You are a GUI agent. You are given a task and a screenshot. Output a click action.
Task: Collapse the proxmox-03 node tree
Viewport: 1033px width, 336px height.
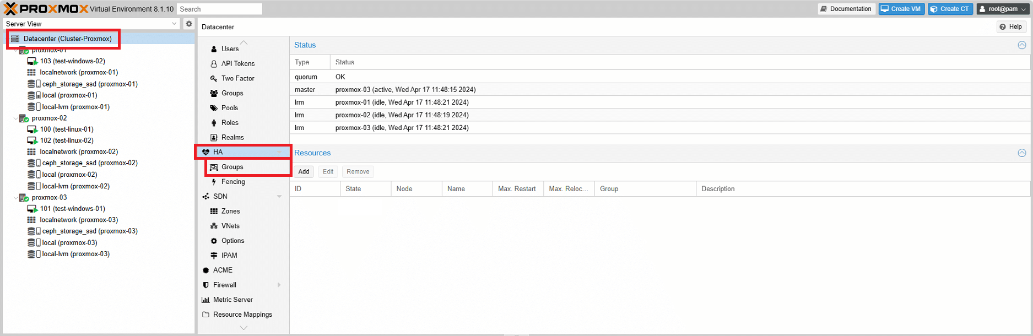coord(15,198)
